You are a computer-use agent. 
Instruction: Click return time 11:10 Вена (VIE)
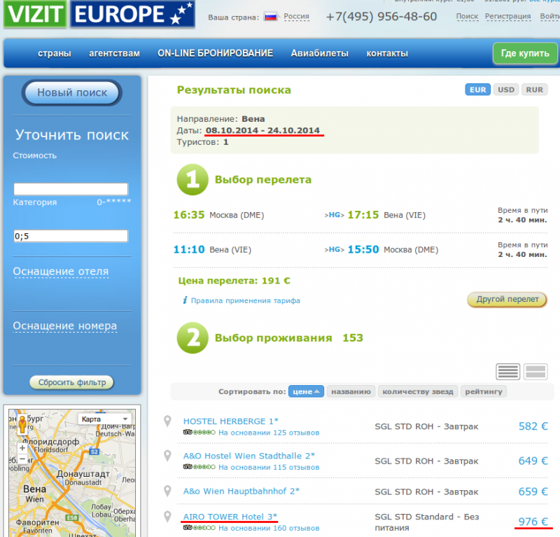click(x=212, y=249)
